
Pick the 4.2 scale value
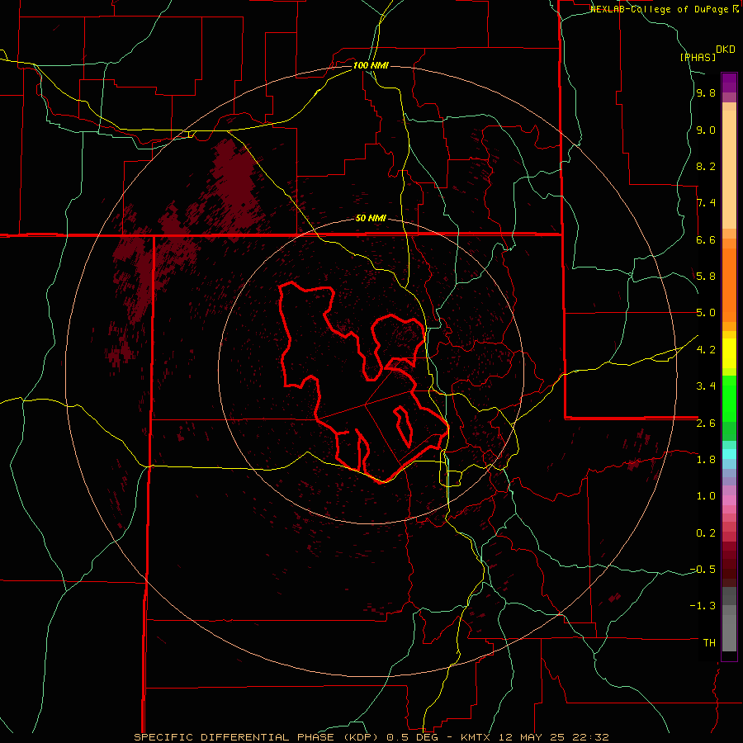pyautogui.click(x=706, y=350)
